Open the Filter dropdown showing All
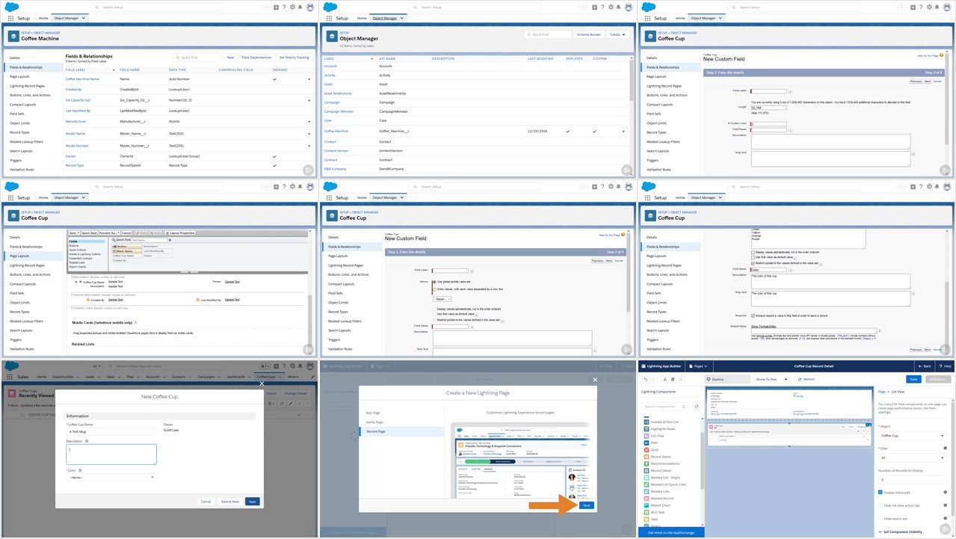Viewport: 956px width, 539px height. 912,458
